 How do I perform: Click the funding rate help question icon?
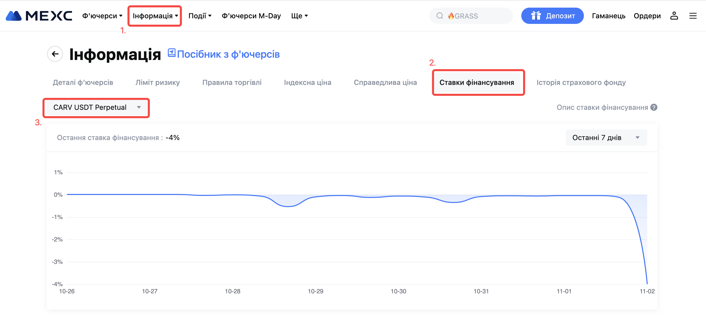click(x=654, y=107)
